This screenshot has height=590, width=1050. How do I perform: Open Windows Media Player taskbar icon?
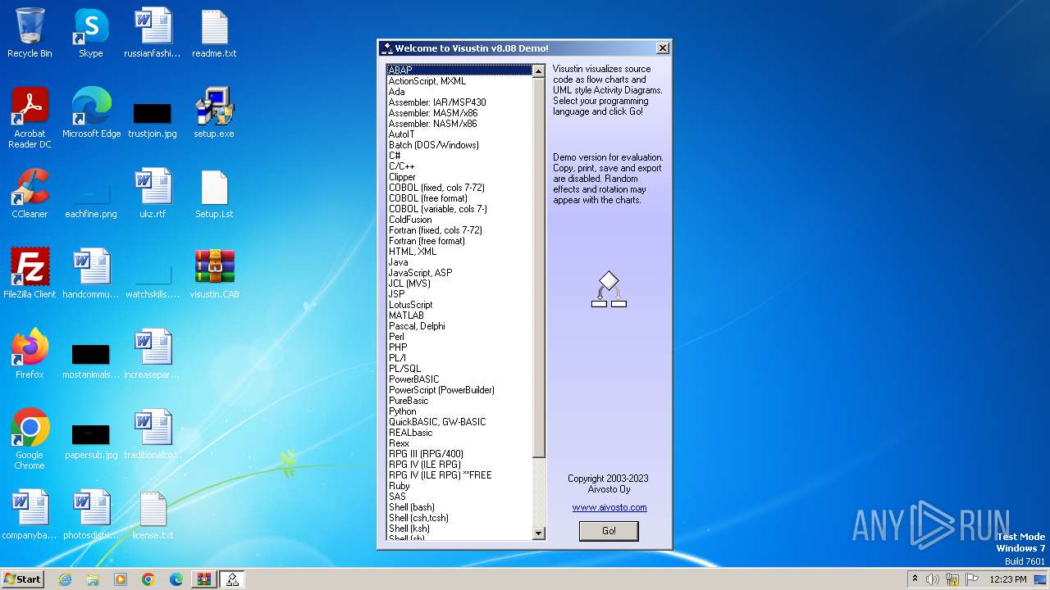tap(121, 579)
